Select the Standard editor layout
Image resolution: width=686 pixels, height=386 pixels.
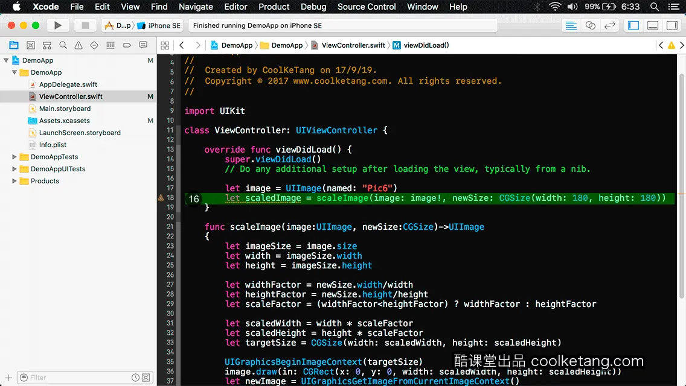(x=571, y=25)
